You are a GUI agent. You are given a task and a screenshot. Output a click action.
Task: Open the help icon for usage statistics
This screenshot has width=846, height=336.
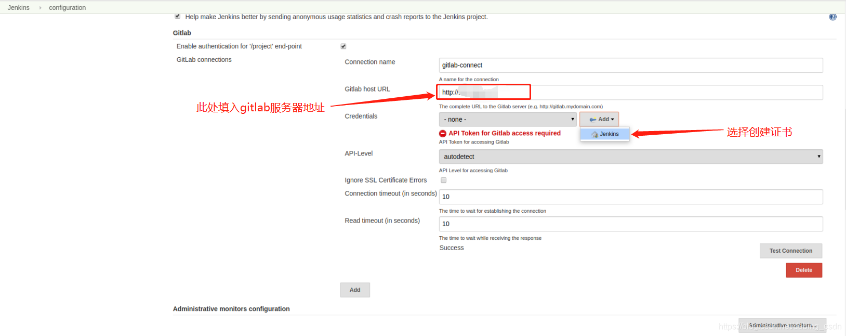(832, 17)
